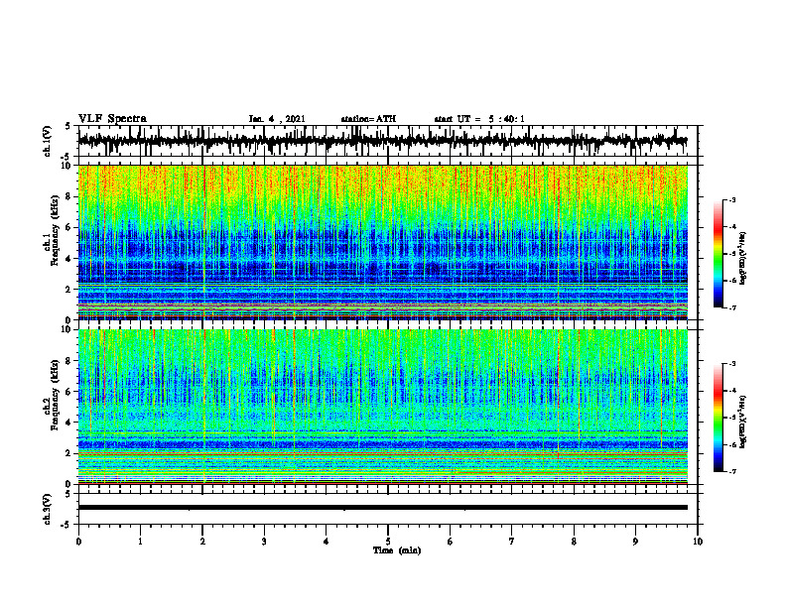Click the ch.1 spectrogram color scale bar

point(718,254)
